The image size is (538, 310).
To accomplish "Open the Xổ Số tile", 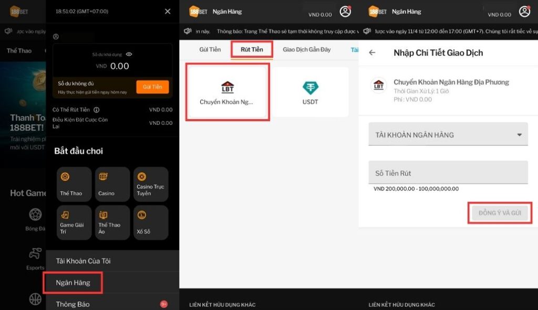I will pos(151,222).
